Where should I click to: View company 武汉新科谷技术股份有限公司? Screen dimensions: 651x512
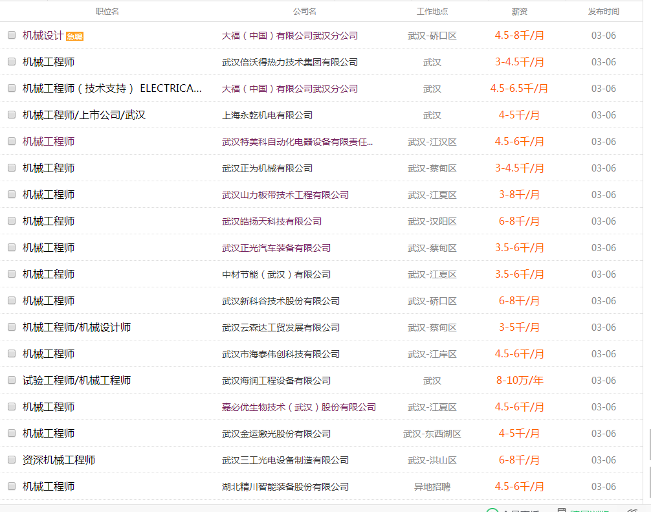[x=281, y=302]
